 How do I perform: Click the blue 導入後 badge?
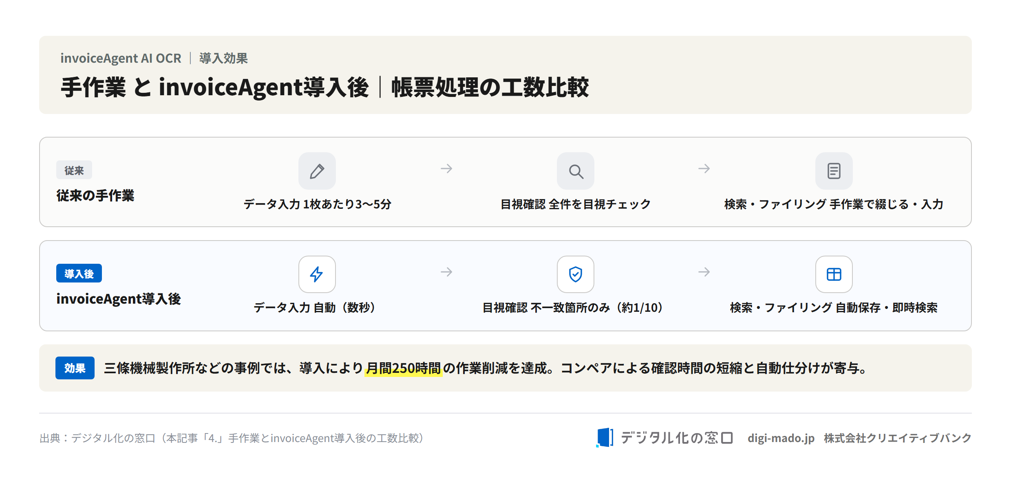79,273
